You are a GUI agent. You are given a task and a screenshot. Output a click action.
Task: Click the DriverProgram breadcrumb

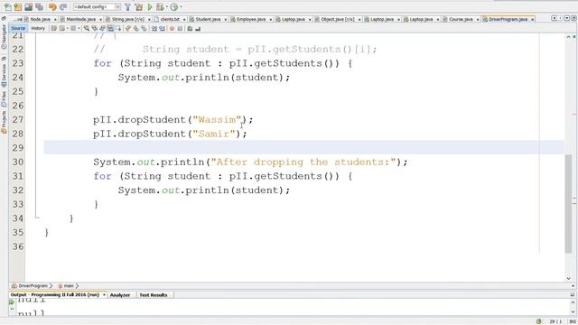(x=30, y=285)
